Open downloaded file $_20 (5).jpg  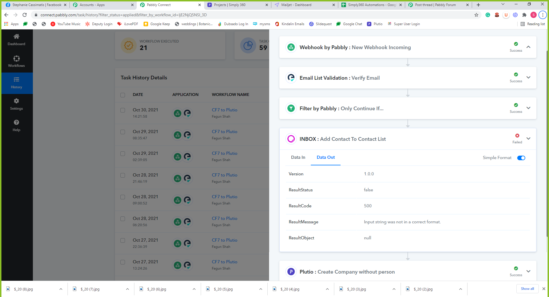tap(223, 289)
